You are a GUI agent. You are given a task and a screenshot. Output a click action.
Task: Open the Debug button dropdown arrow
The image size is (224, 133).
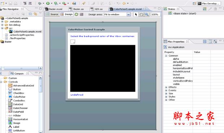tap(43, 3)
